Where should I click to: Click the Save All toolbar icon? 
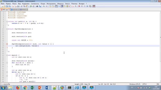[x=10, y=6]
